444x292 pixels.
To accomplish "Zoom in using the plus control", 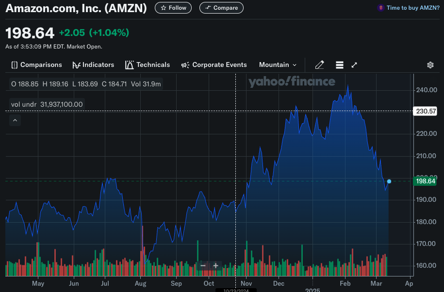I will click(x=215, y=266).
